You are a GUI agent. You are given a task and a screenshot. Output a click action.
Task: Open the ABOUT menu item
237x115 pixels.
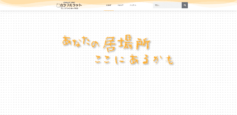121,5
